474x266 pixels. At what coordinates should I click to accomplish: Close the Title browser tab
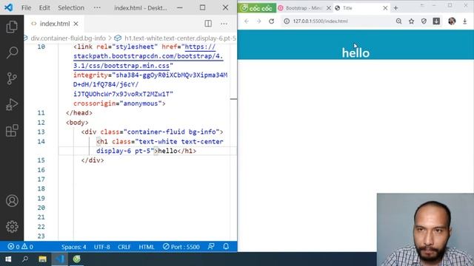[385, 8]
